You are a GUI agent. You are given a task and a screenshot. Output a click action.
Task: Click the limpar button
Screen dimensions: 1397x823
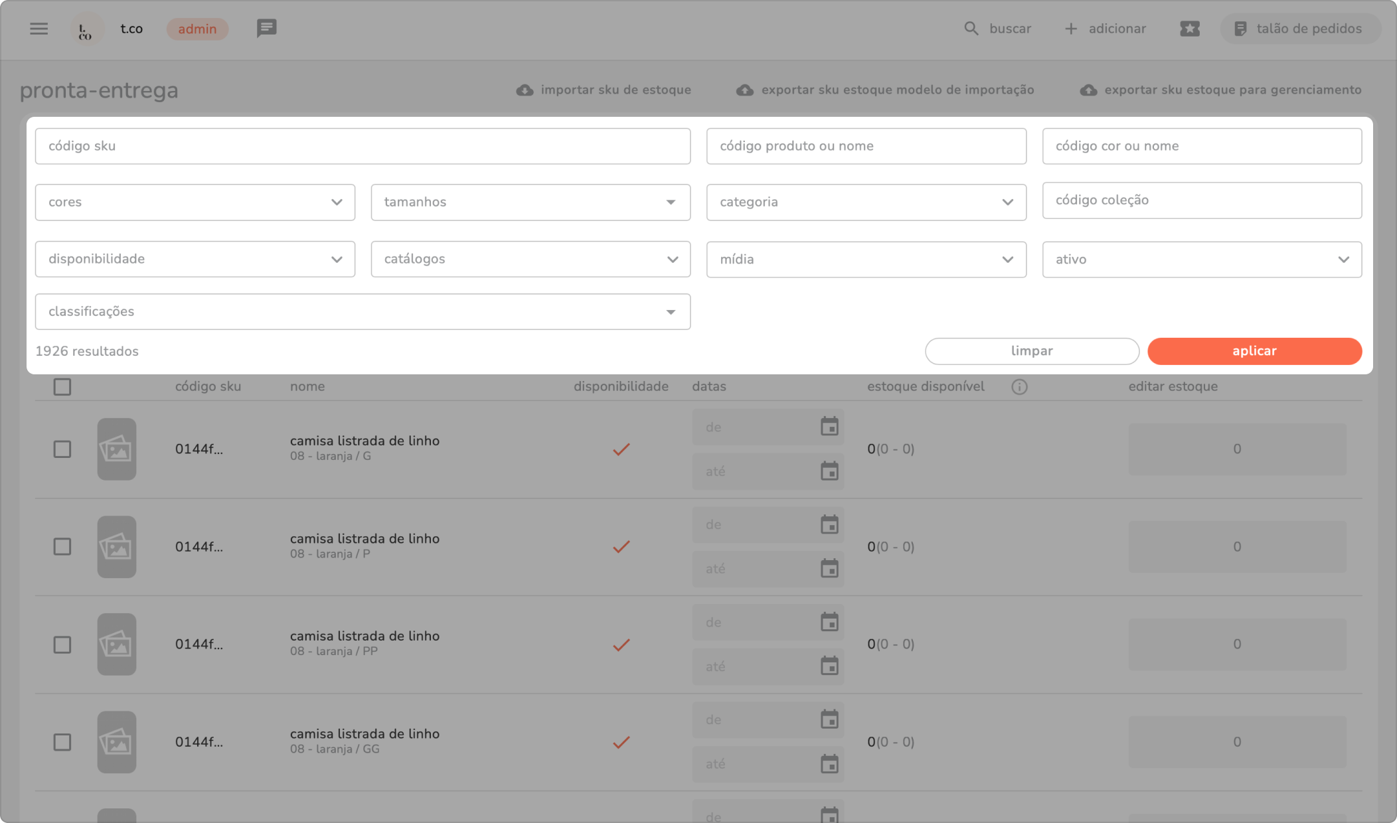[1032, 351]
